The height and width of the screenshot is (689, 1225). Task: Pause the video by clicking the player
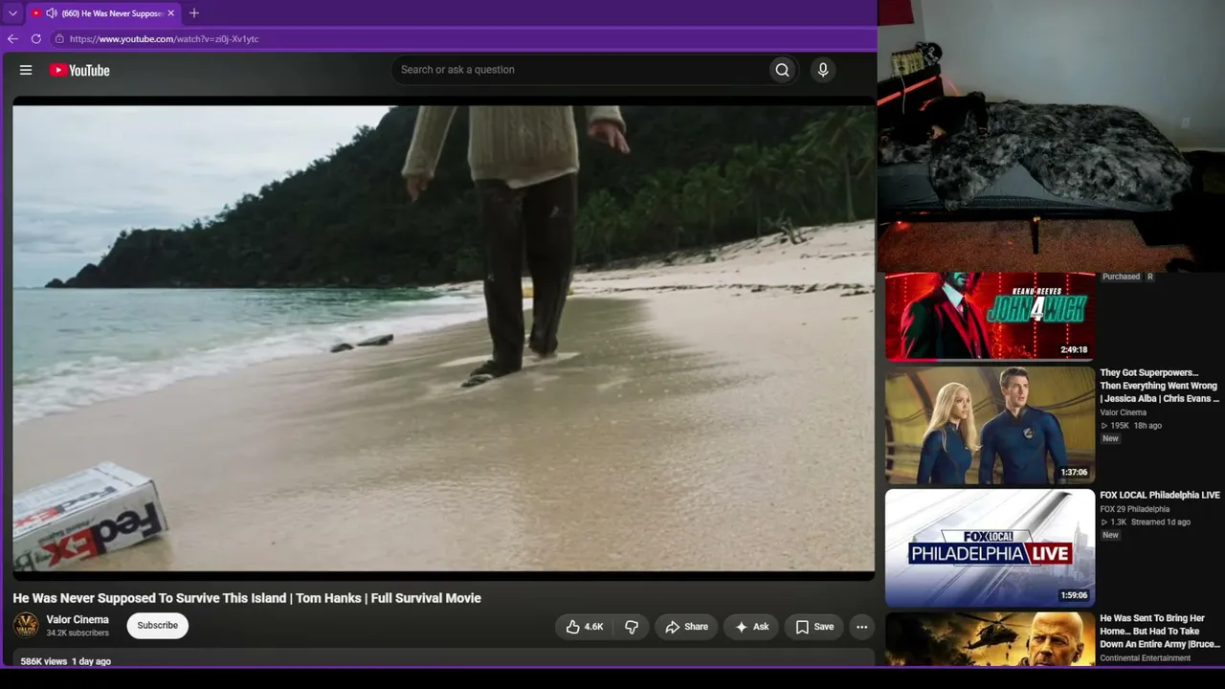(443, 338)
